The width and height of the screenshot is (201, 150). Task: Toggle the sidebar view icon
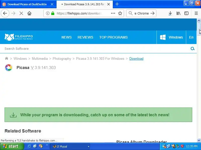(x=186, y=13)
